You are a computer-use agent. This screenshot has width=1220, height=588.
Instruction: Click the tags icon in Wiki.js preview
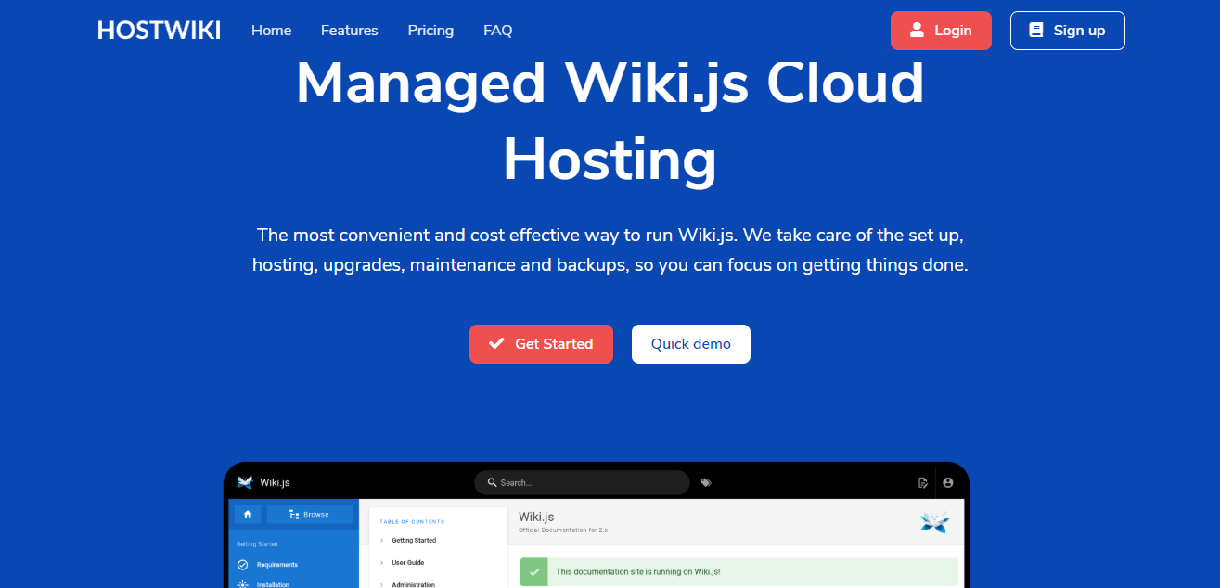pos(706,482)
